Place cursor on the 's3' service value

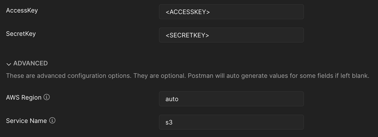(x=169, y=122)
